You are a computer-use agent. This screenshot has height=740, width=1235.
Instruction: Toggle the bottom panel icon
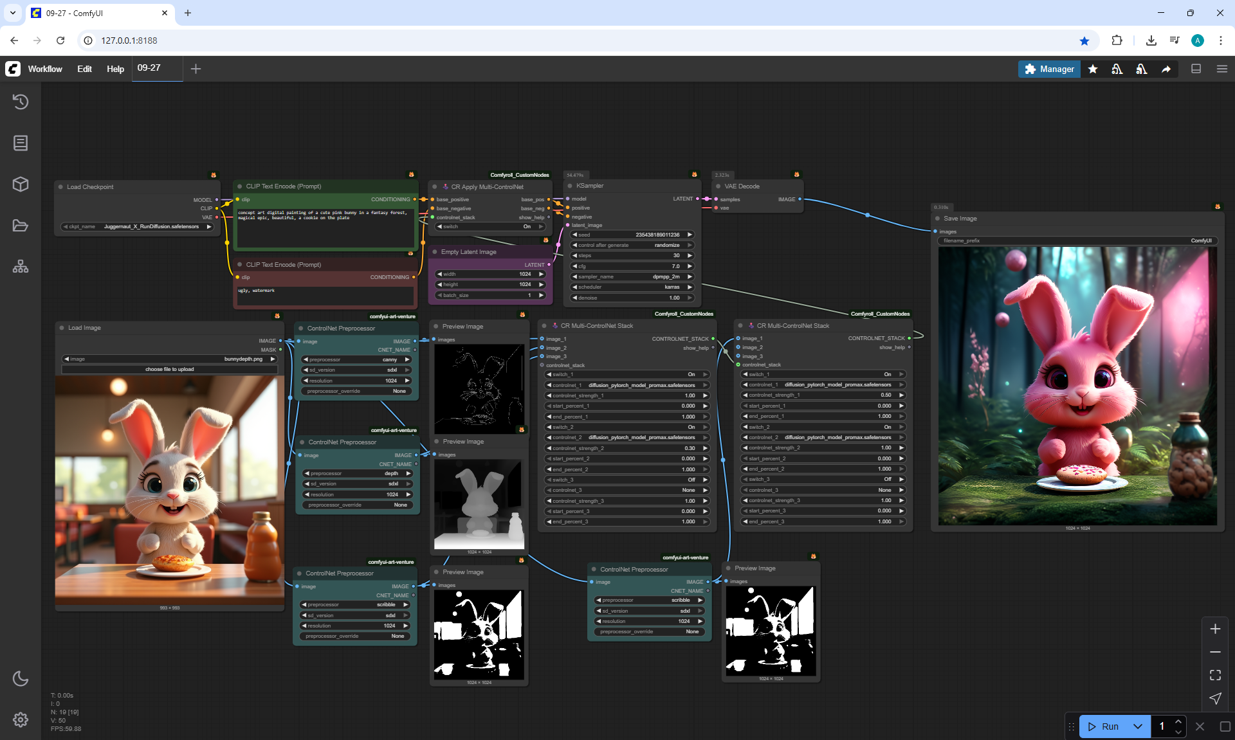pos(1196,69)
